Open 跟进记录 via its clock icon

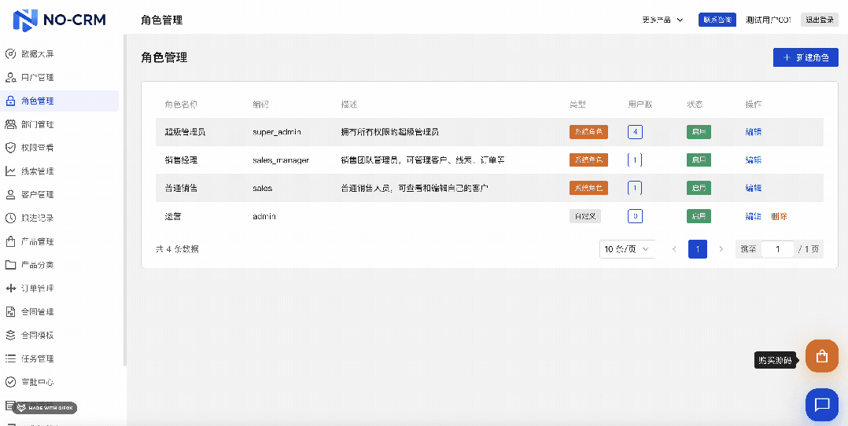coord(10,219)
